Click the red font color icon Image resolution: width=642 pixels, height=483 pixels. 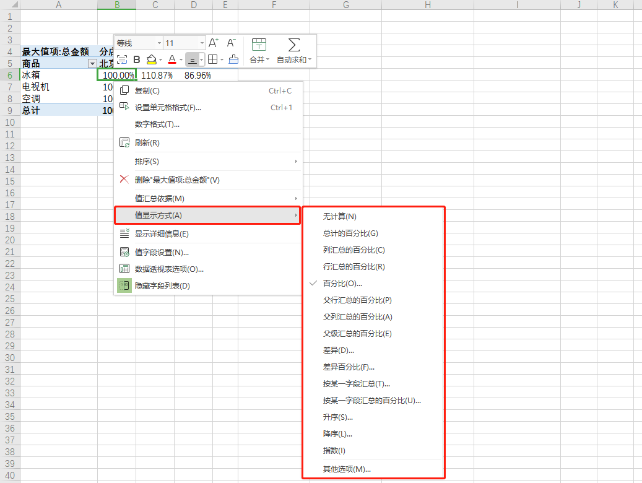172,59
